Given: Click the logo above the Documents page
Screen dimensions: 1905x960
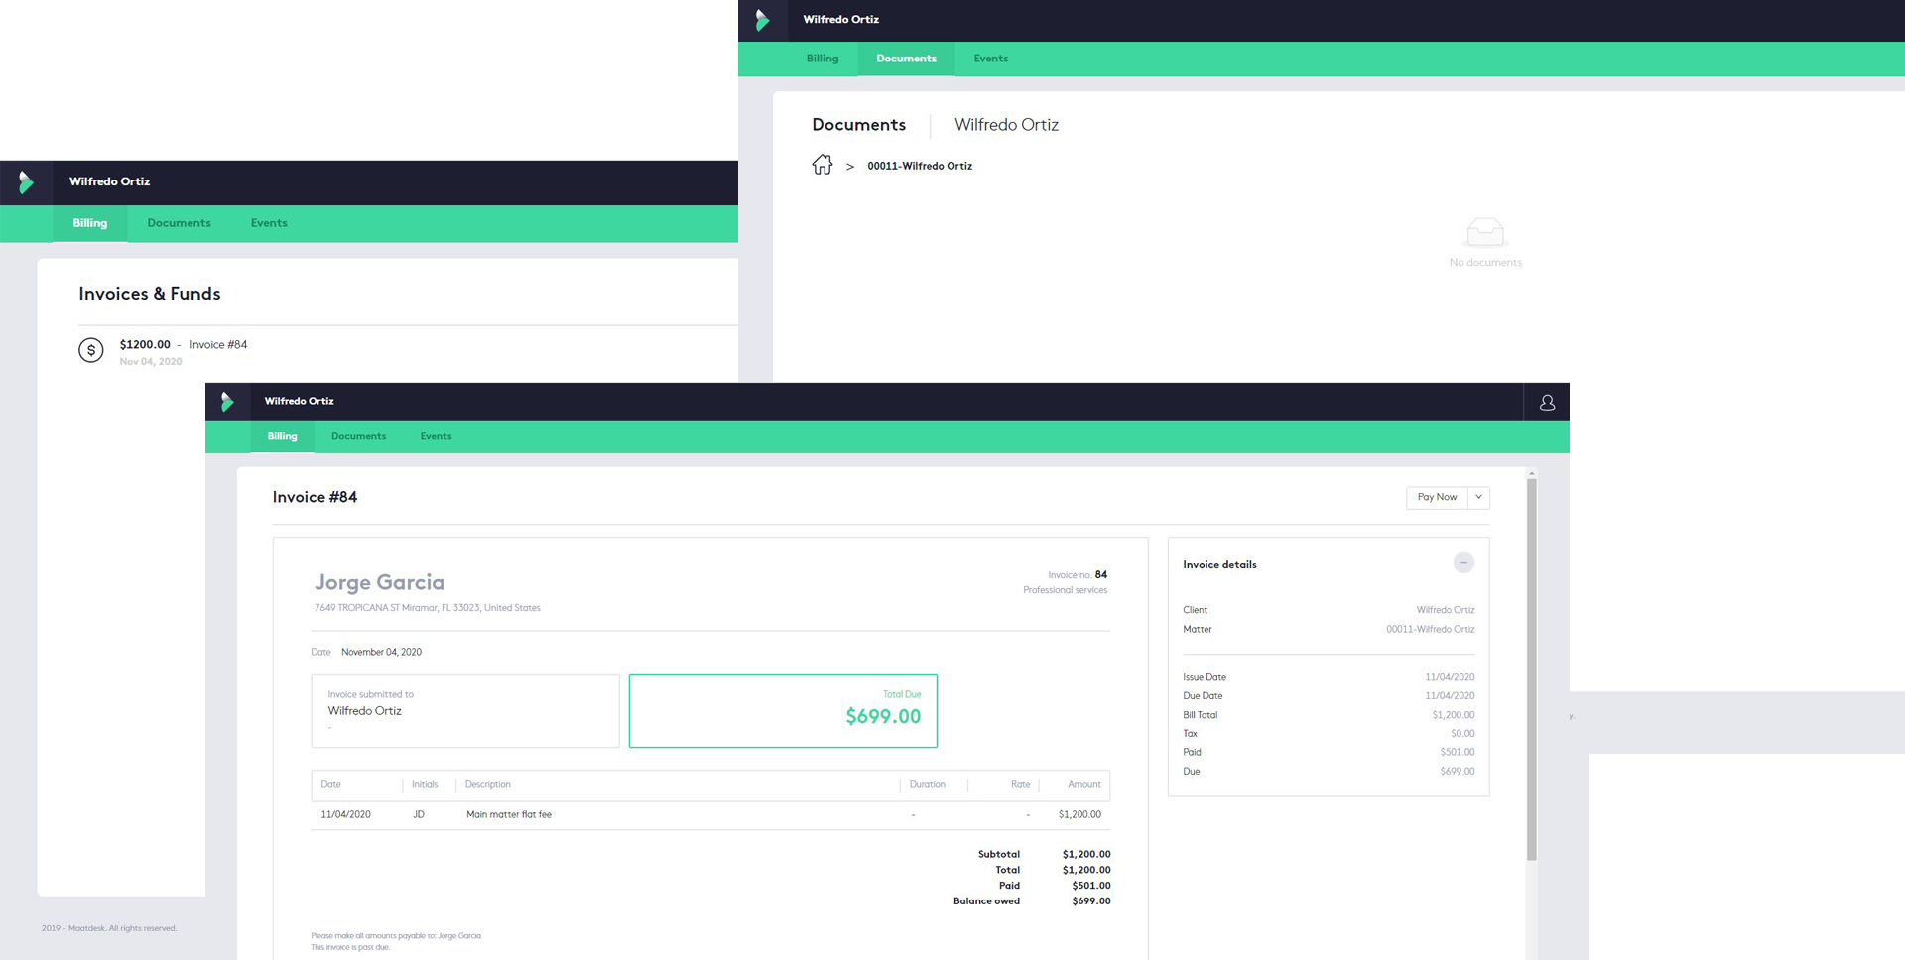Looking at the screenshot, I should click(762, 20).
